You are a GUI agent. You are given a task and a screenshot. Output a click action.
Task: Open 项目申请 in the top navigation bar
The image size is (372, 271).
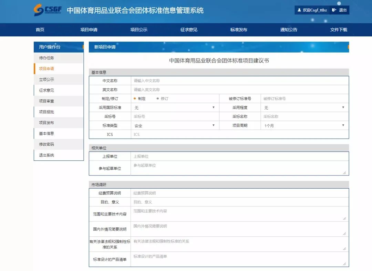(89, 30)
